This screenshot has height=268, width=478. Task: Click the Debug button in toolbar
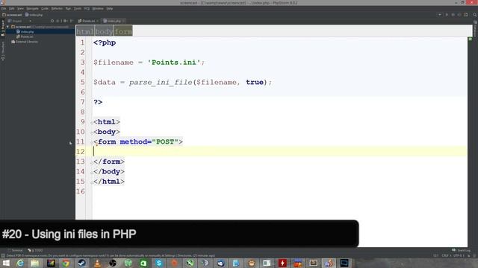tap(453, 15)
